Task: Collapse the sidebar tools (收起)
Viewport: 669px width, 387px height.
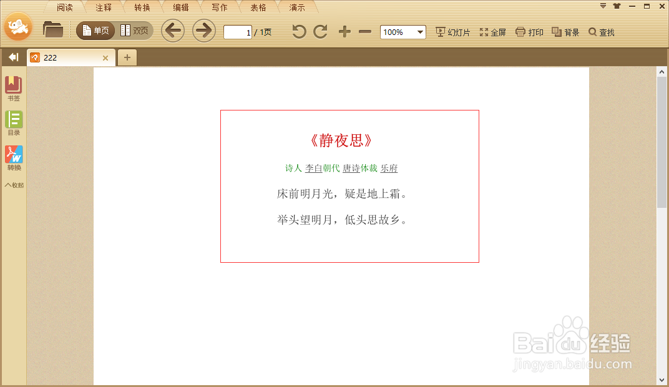Action: click(x=14, y=185)
